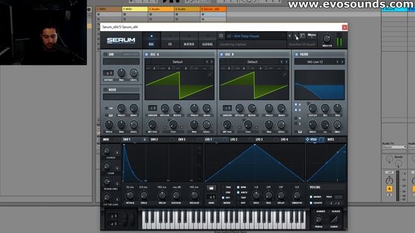415x233 pixels.
Task: Click the noise keytrack piano icon
Action: tap(111, 115)
